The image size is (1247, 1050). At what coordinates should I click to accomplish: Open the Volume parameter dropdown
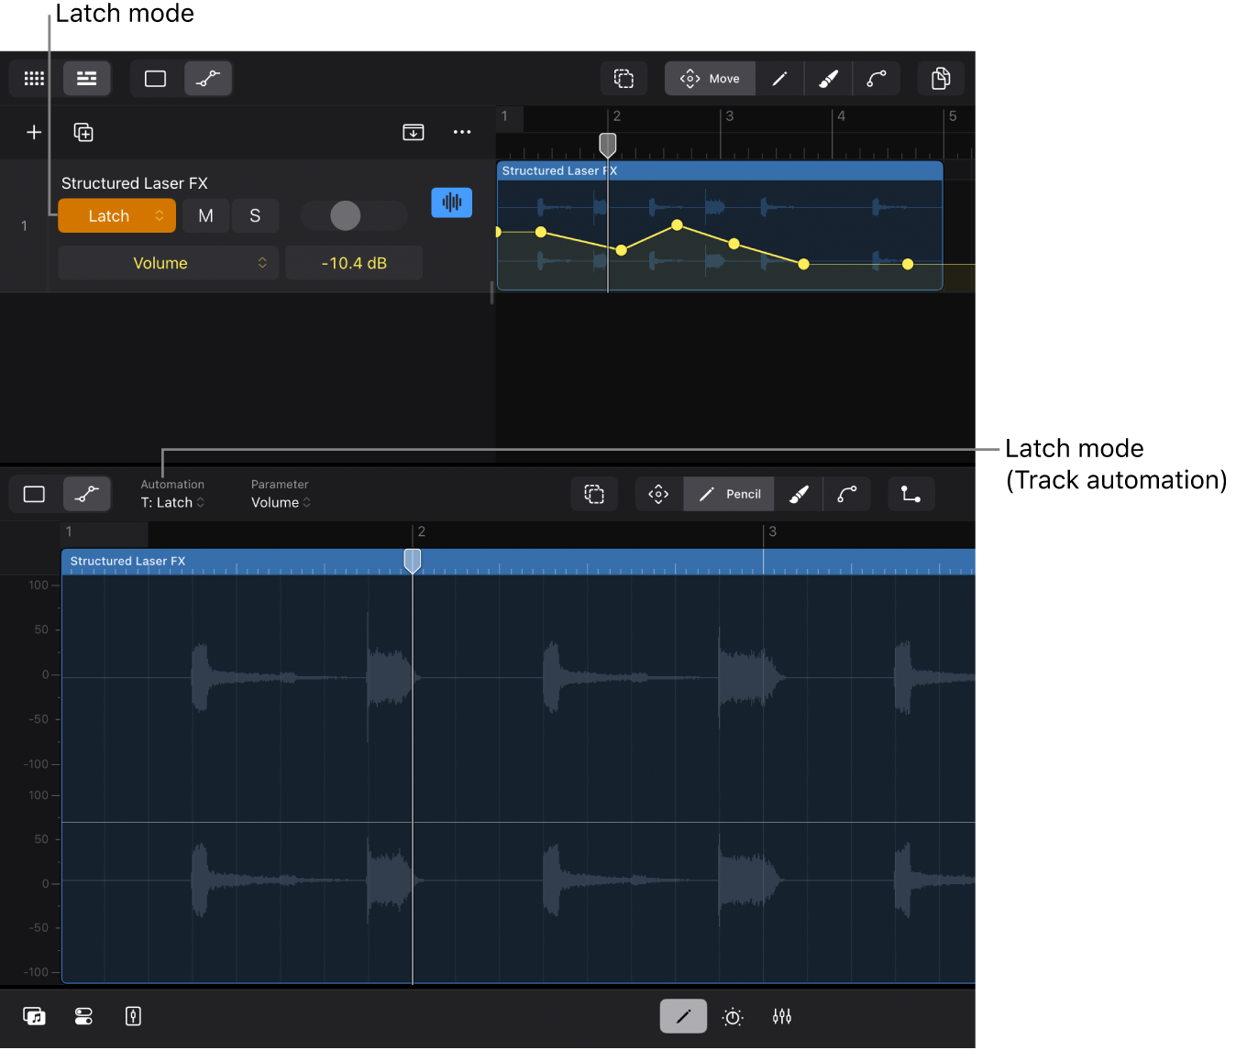click(168, 263)
